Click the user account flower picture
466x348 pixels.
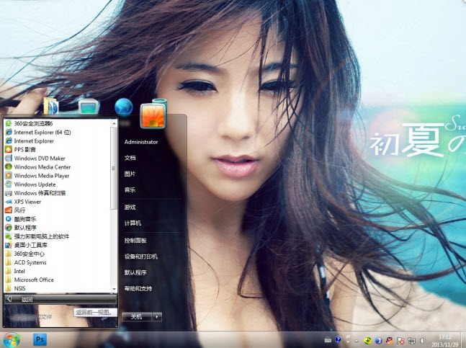[x=153, y=116]
